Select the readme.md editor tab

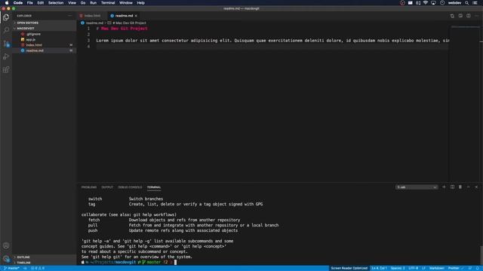(124, 16)
